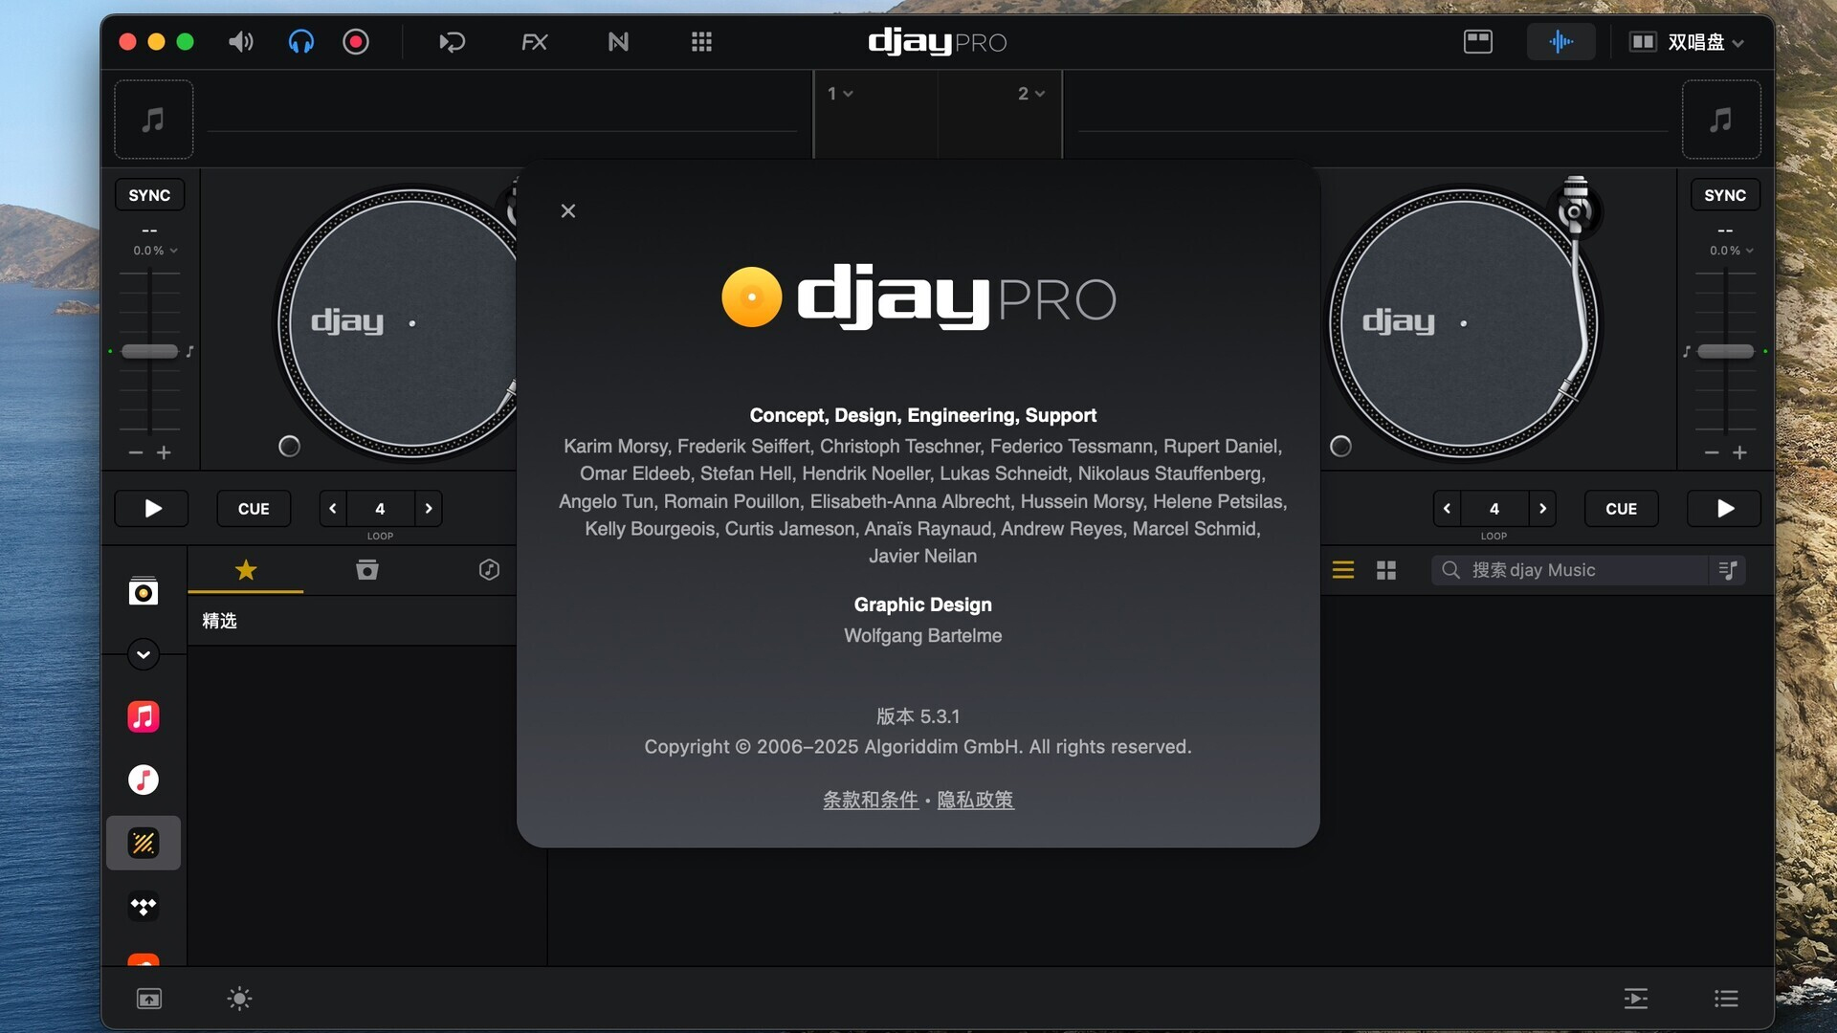Hit CUE on the right deck
Viewport: 1837px width, 1033px height.
tap(1621, 509)
